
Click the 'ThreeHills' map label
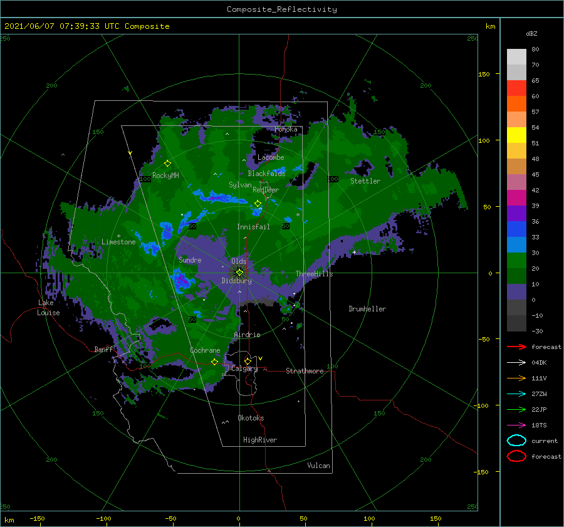(314, 274)
